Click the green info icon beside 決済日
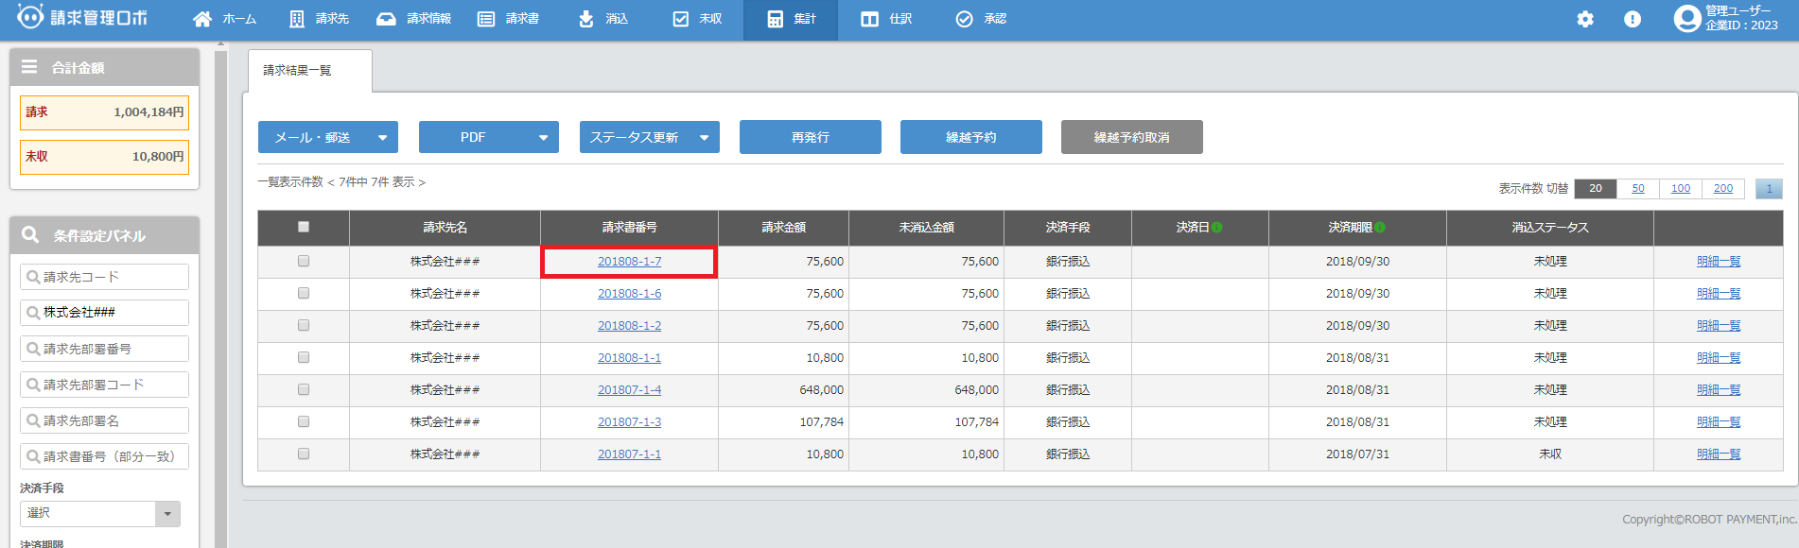The width and height of the screenshot is (1799, 548). coord(1217,228)
